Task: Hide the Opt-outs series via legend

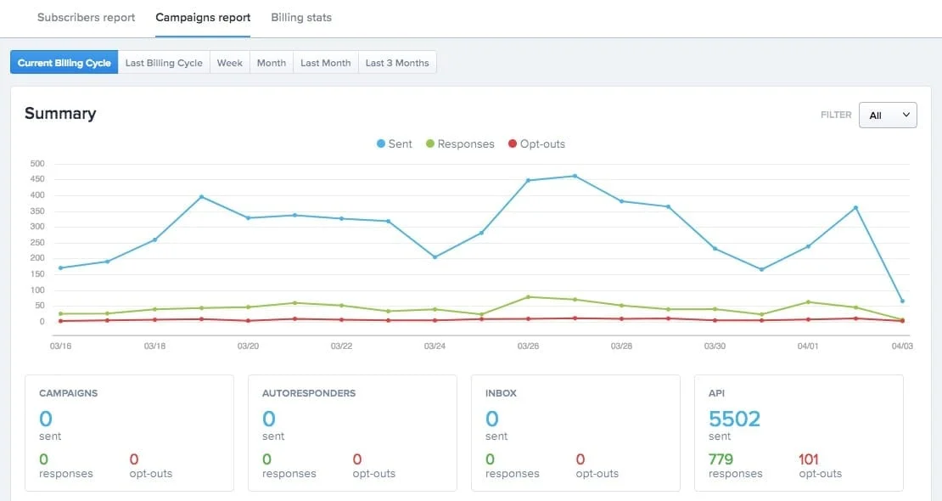Action: pos(513,144)
